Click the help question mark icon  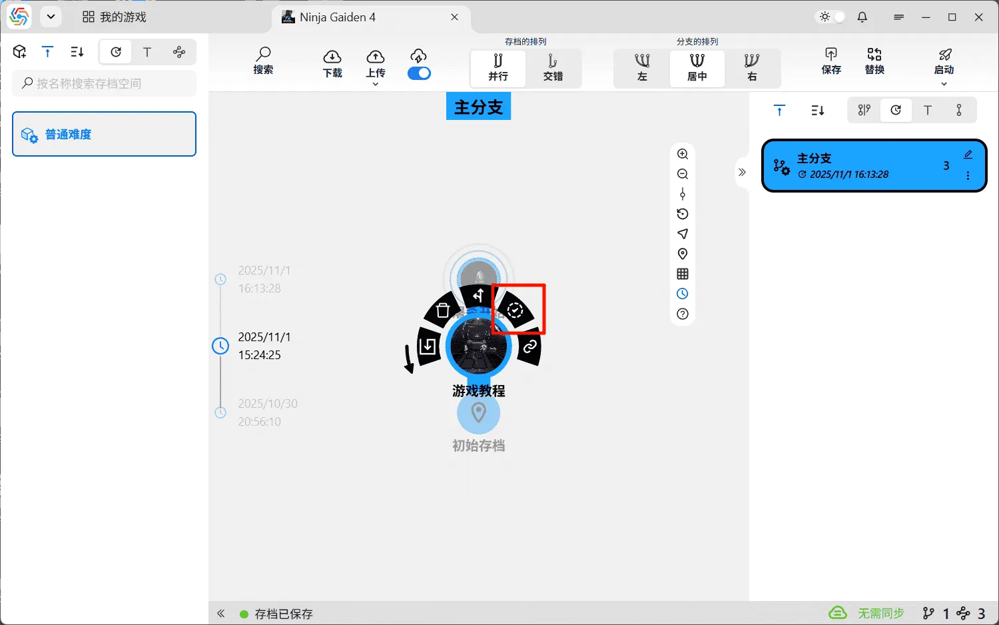(683, 314)
